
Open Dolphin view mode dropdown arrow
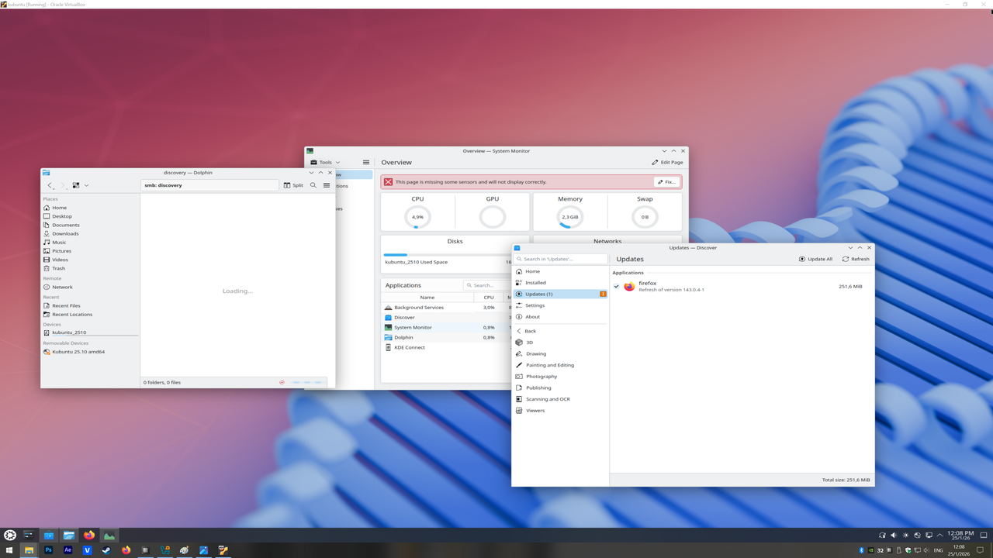[86, 185]
